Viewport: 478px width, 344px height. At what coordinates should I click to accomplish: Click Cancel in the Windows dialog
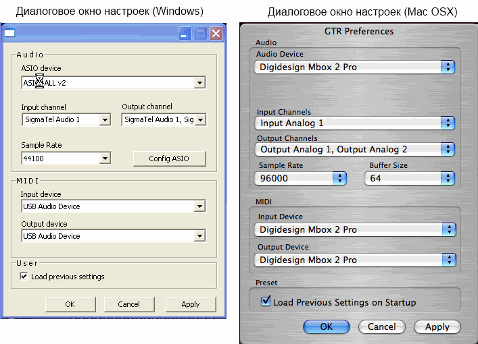[128, 304]
